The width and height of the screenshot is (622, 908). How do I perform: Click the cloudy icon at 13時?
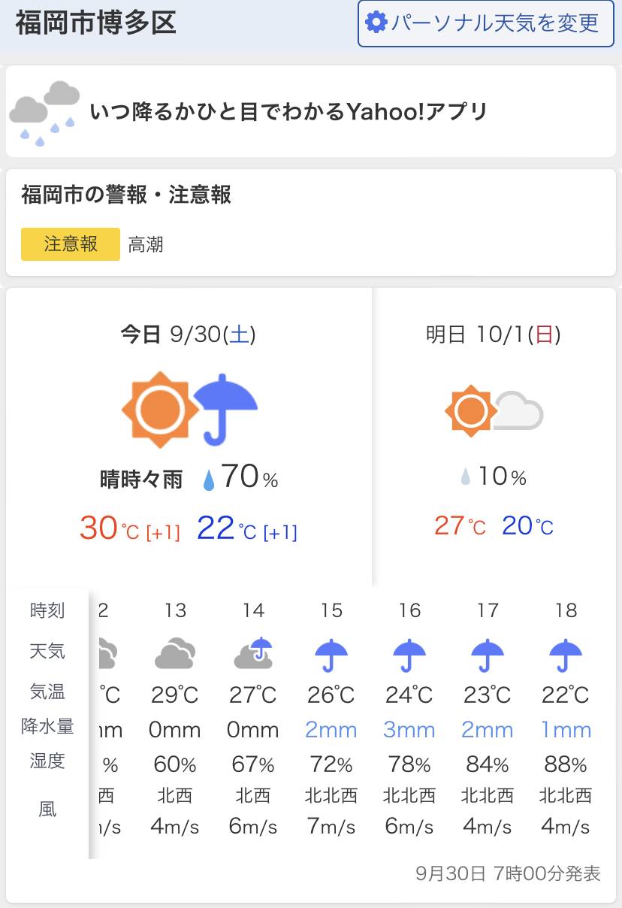(x=175, y=652)
